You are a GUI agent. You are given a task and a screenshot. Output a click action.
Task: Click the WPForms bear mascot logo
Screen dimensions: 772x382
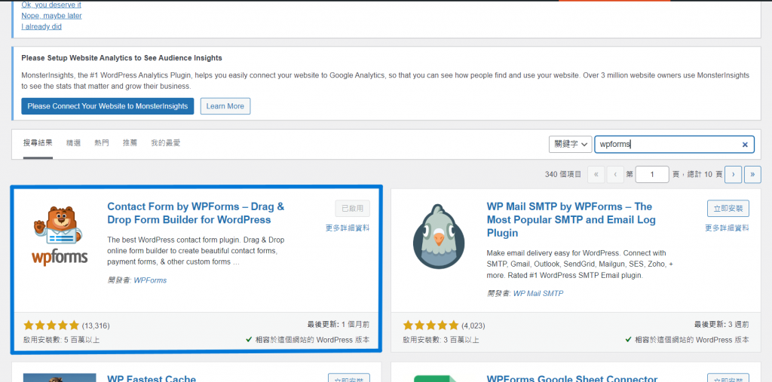click(60, 236)
